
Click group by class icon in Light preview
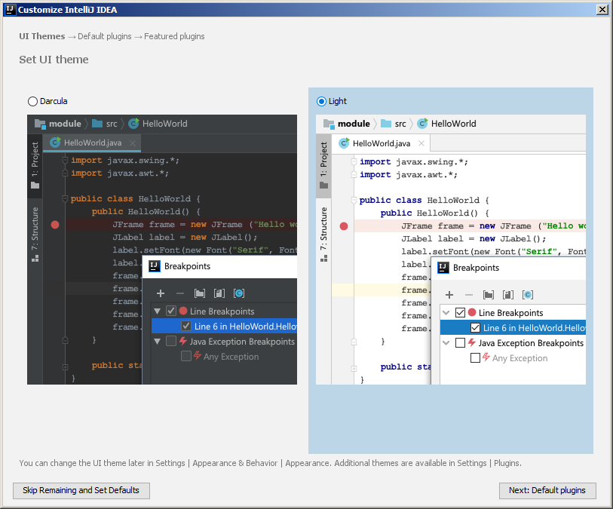(528, 295)
